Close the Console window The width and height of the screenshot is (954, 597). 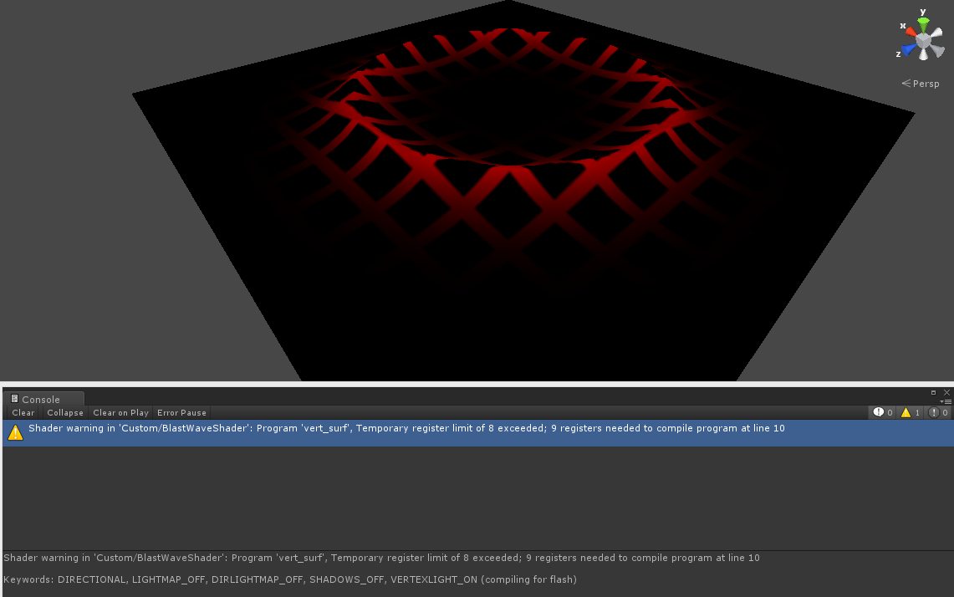point(946,391)
